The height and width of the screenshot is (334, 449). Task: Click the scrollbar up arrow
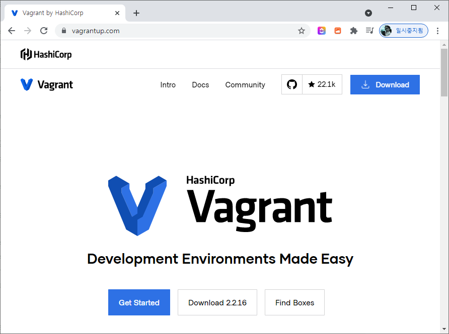coord(444,45)
